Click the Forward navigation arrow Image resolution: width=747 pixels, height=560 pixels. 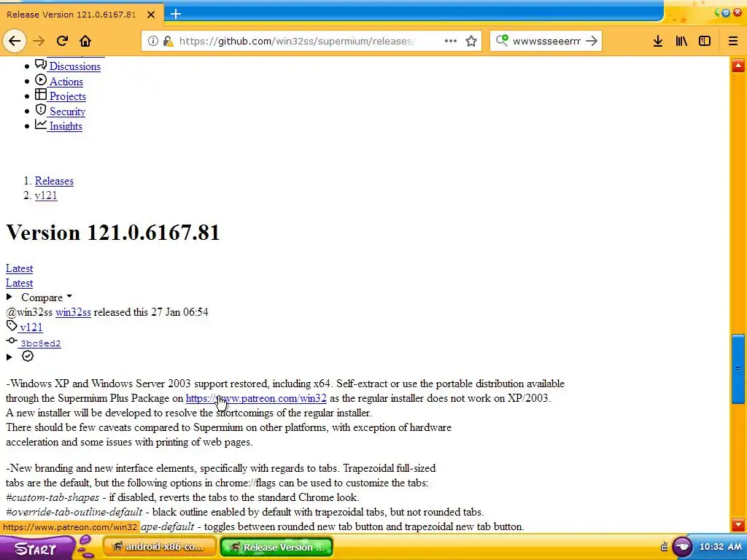[x=39, y=41]
